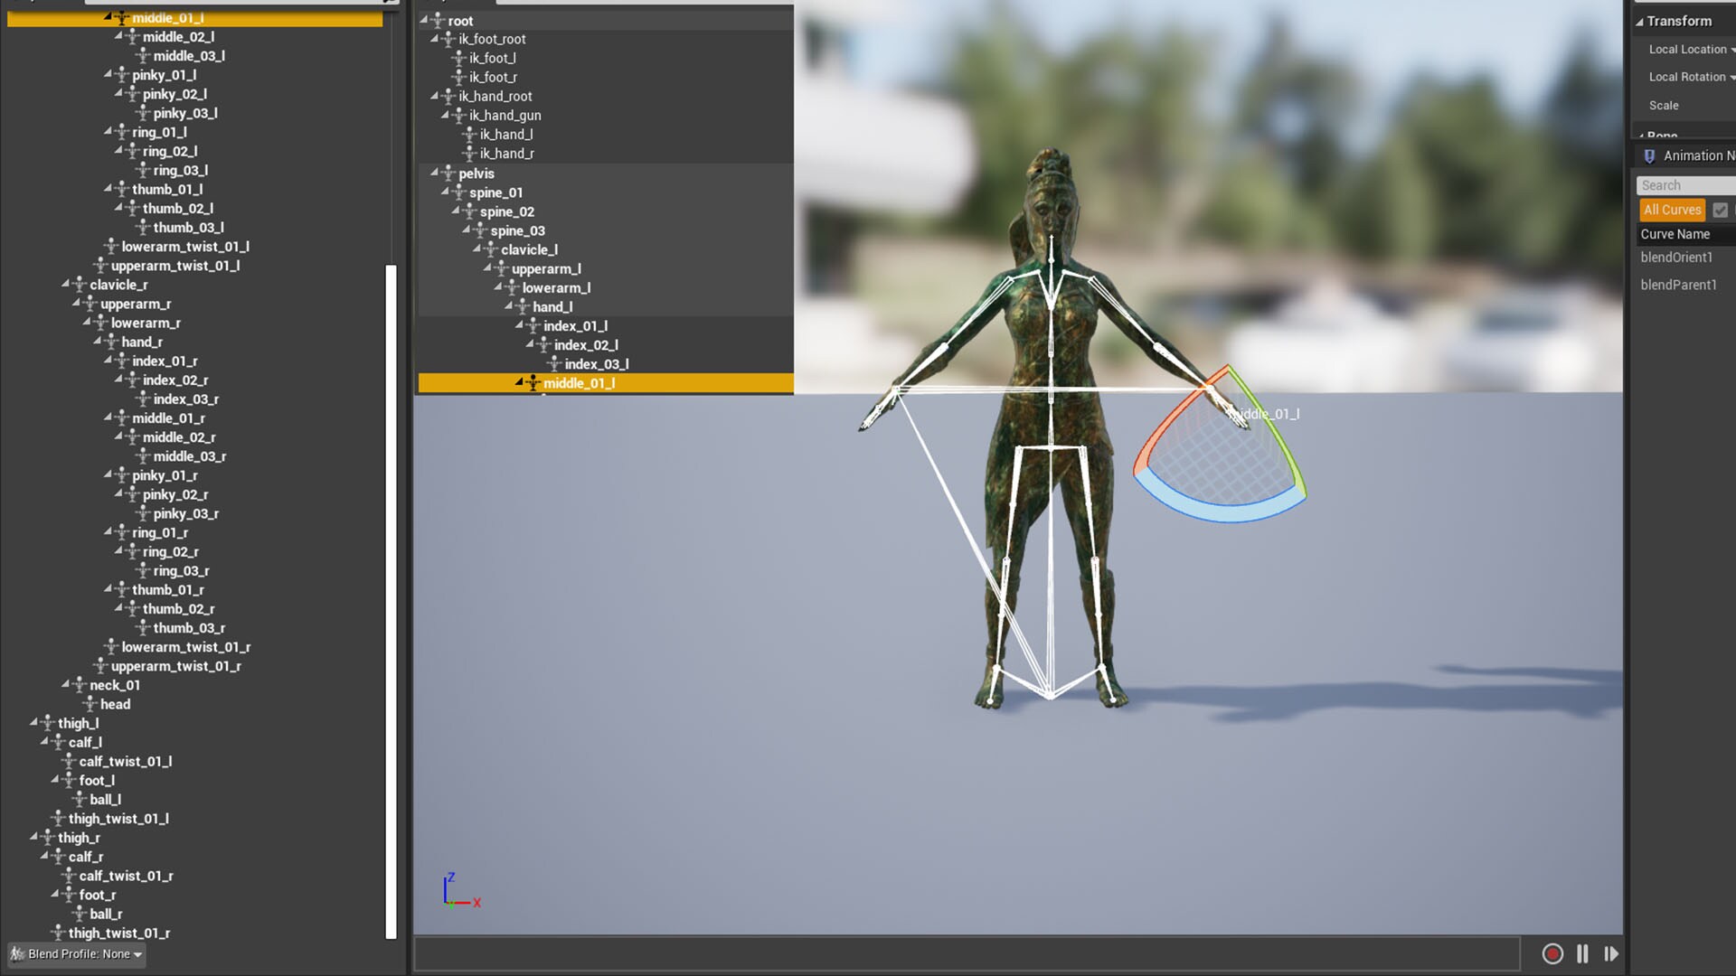Click bone icon next to pelvis

click(x=448, y=174)
